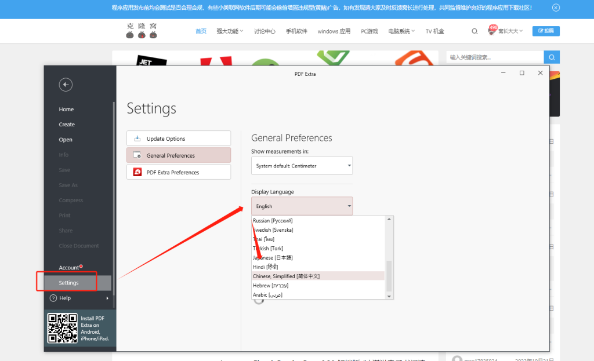Open PDF Extra Preferences section

[179, 172]
